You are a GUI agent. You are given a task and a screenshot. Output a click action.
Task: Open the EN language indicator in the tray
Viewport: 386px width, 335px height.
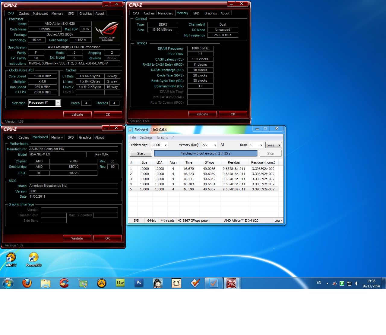click(319, 283)
